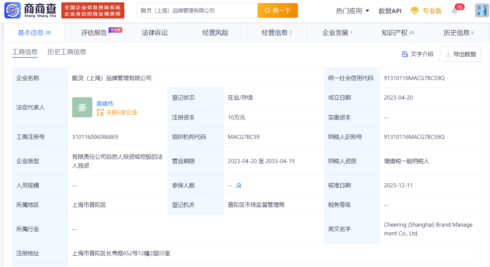Open the notification bell icon

454,11
